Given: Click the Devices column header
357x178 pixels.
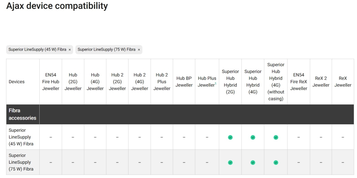Looking at the screenshot, I should (16, 82).
